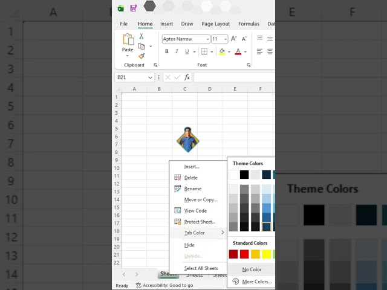This screenshot has height=290, width=387.
Task: Click the Accessibility status icon
Action: [x=138, y=285]
